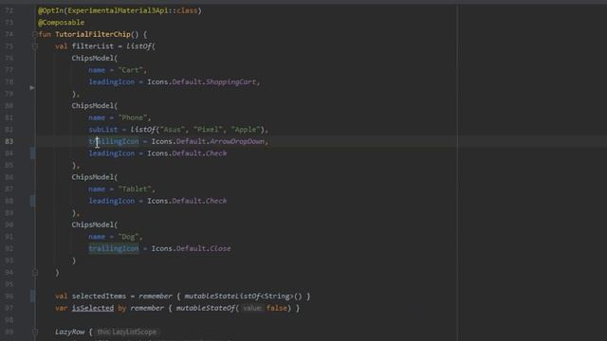Click the "Phone" string
607x341 pixels.
tap(133, 117)
